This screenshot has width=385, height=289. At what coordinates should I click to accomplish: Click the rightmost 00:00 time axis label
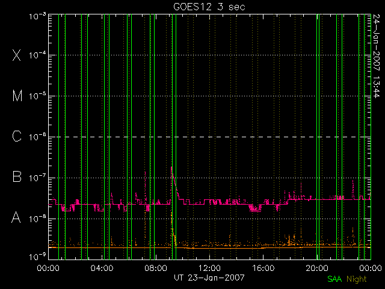tap(371, 268)
